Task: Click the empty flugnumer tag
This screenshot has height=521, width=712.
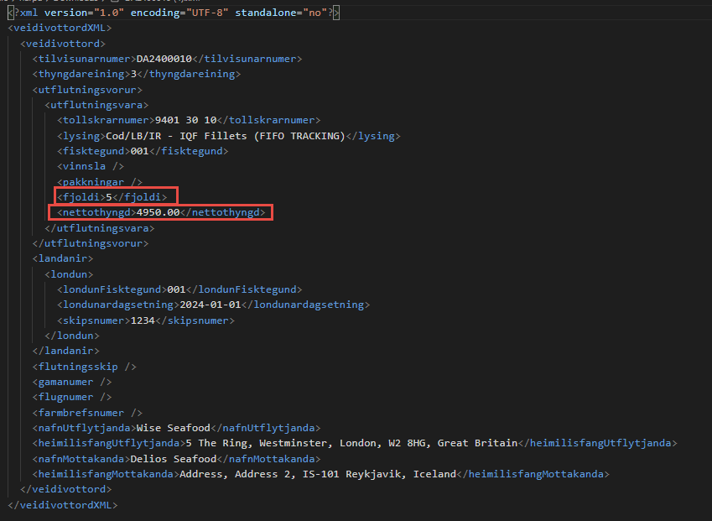Action: pyautogui.click(x=71, y=397)
